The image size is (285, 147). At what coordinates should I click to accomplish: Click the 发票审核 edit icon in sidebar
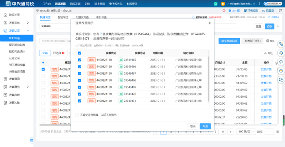coord(5,23)
